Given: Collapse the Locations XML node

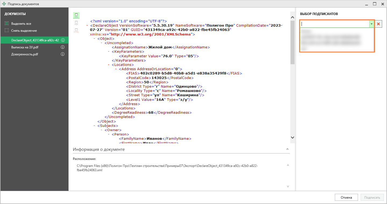Looking at the screenshot, I should tap(109, 65).
